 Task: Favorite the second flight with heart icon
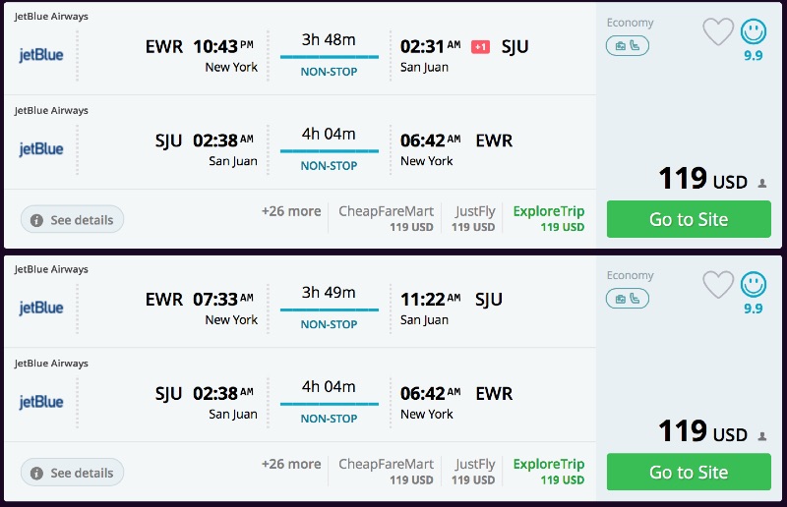coord(718,285)
